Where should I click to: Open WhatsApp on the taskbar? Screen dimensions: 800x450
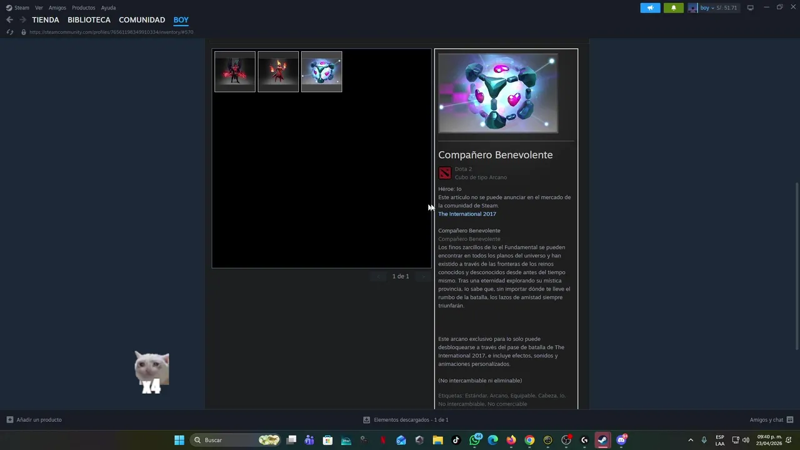coord(475,440)
